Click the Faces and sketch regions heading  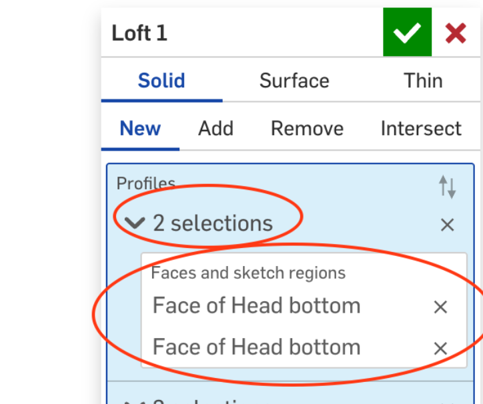pyautogui.click(x=248, y=273)
